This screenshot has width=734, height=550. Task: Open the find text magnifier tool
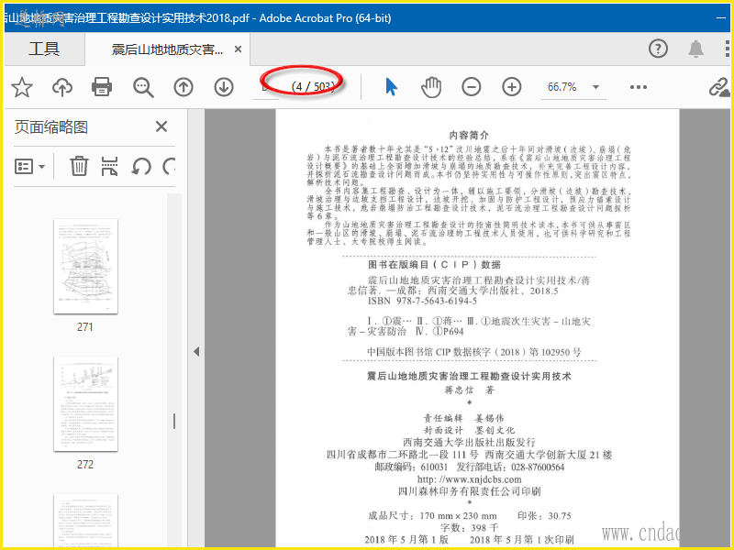coord(143,87)
